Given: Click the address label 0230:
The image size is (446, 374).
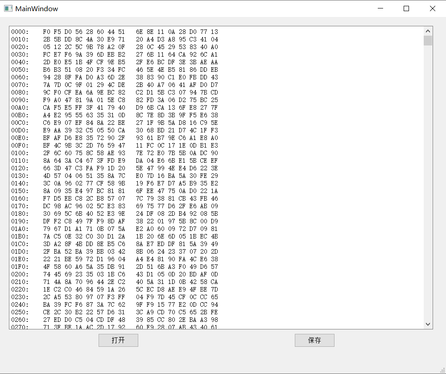Looking at the screenshot, I should click(x=20, y=297).
